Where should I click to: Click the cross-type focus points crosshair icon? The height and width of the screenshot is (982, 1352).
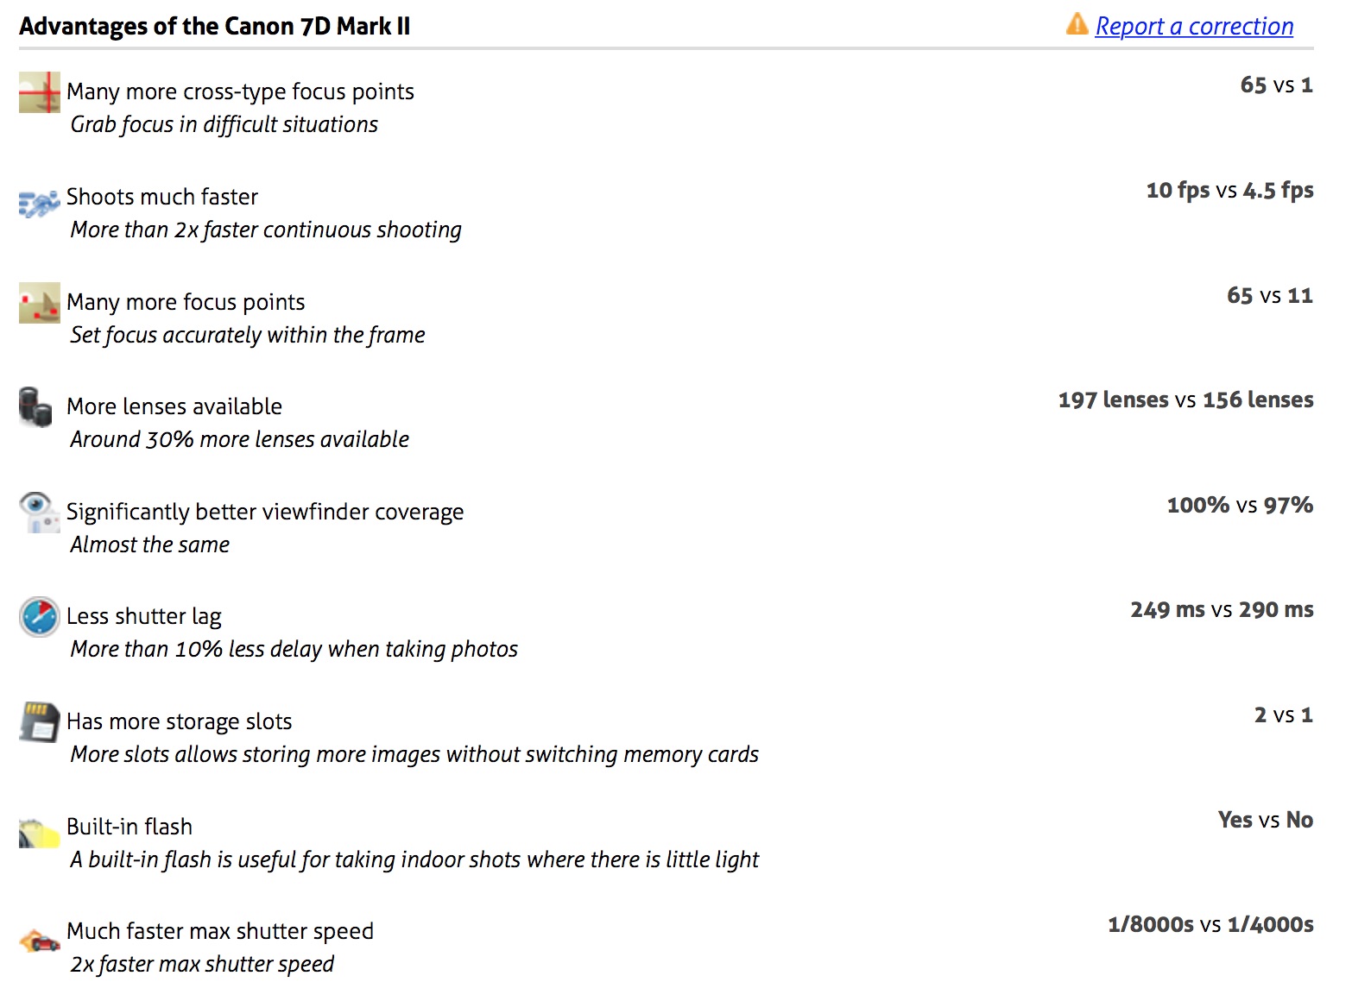[40, 92]
